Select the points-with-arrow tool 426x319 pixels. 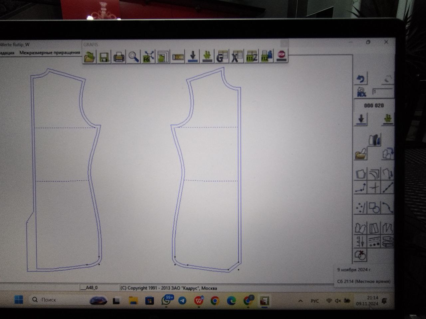click(x=361, y=187)
